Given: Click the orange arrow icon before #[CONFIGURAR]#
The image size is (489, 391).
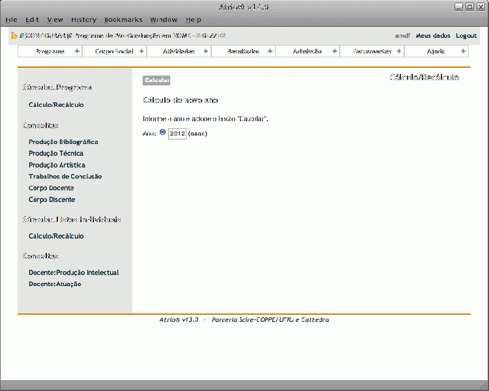Looking at the screenshot, I should pyautogui.click(x=14, y=36).
